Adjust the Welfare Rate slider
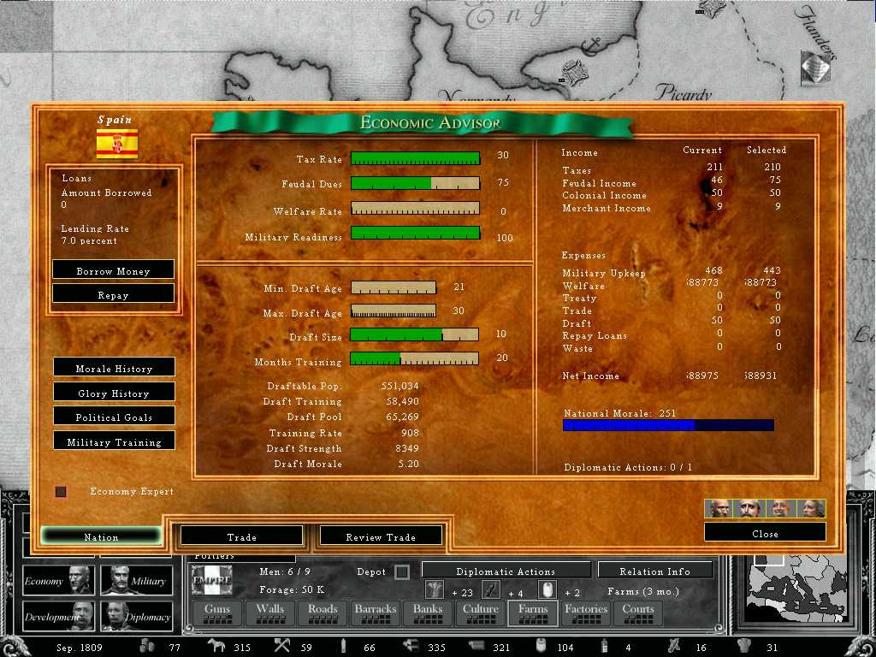This screenshot has width=876, height=657. [x=415, y=209]
